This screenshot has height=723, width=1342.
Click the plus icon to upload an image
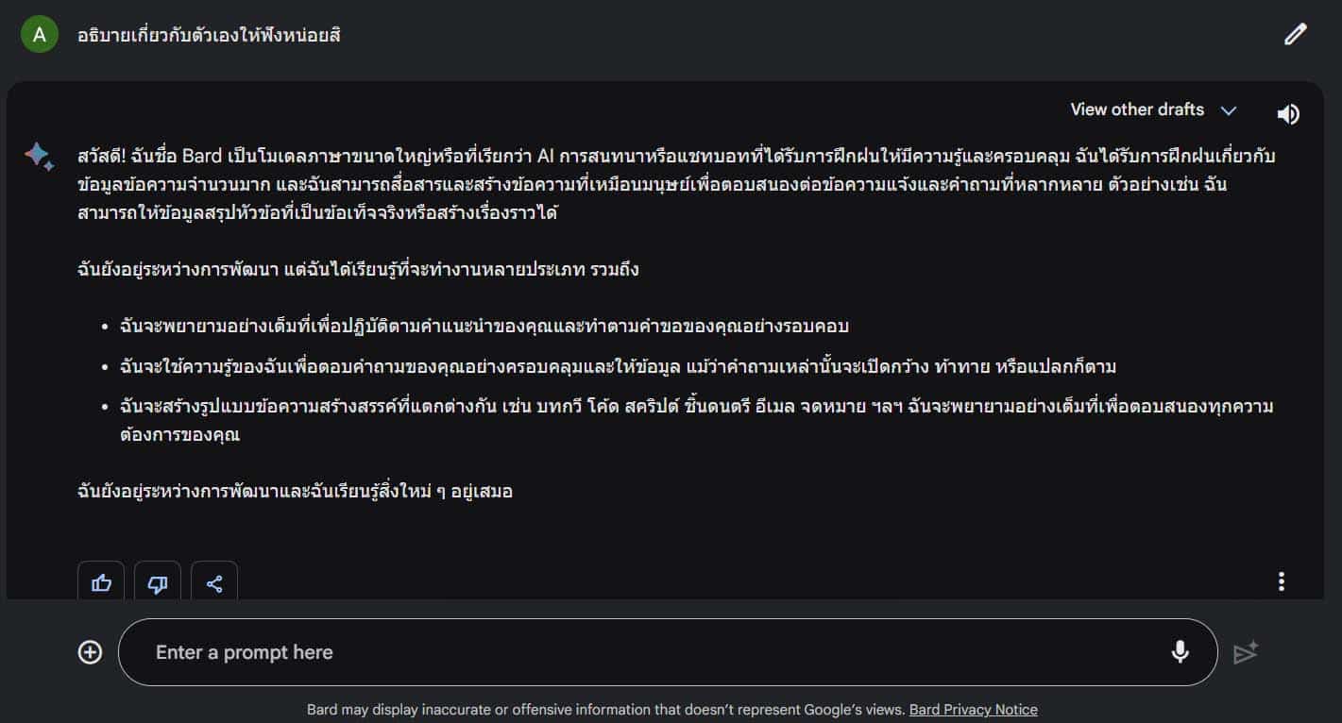point(90,652)
